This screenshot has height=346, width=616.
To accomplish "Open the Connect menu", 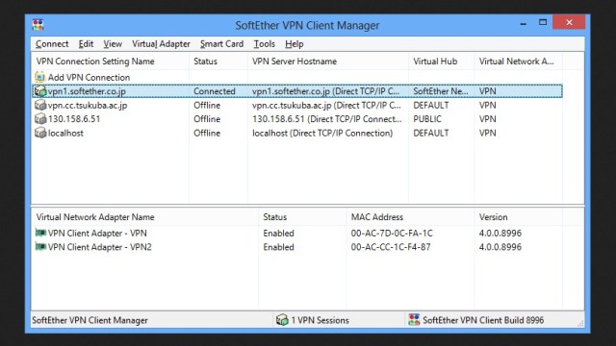I will point(52,44).
